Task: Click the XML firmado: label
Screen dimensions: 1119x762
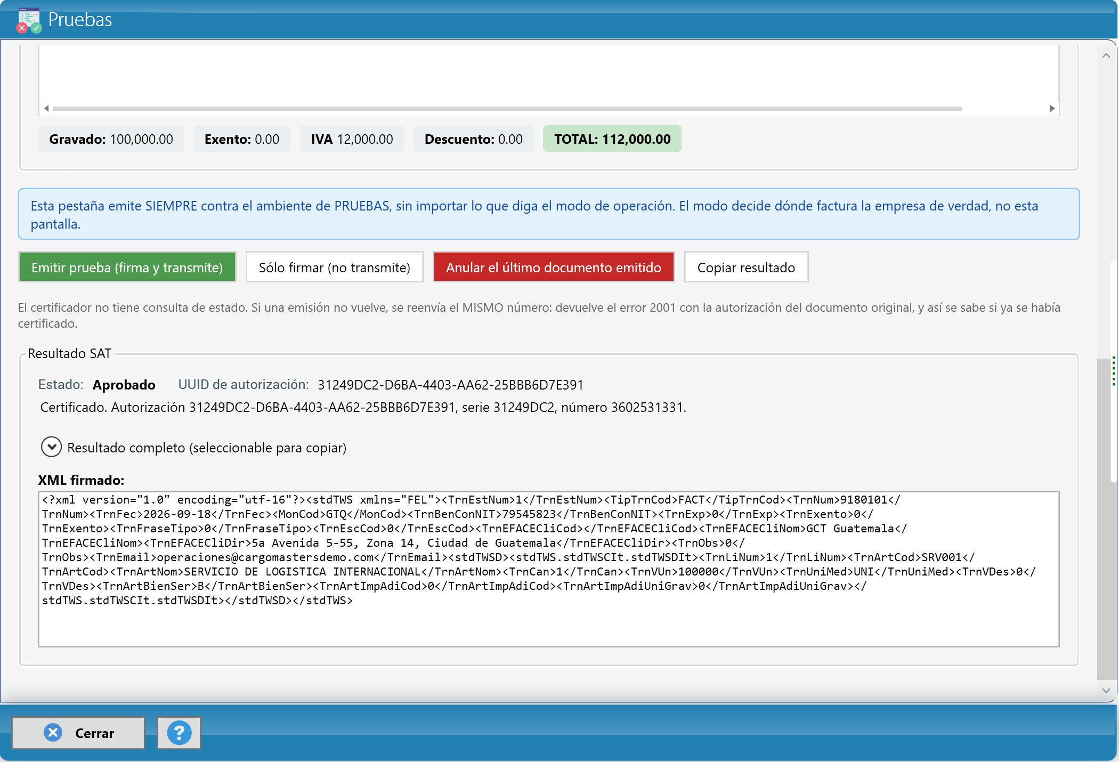Action: (x=81, y=480)
